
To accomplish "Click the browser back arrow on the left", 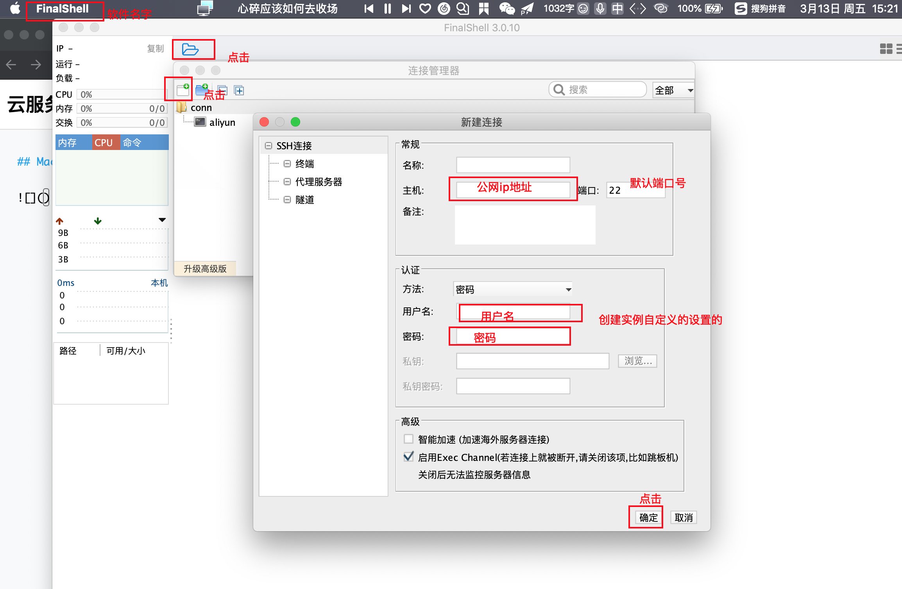I will (x=11, y=64).
